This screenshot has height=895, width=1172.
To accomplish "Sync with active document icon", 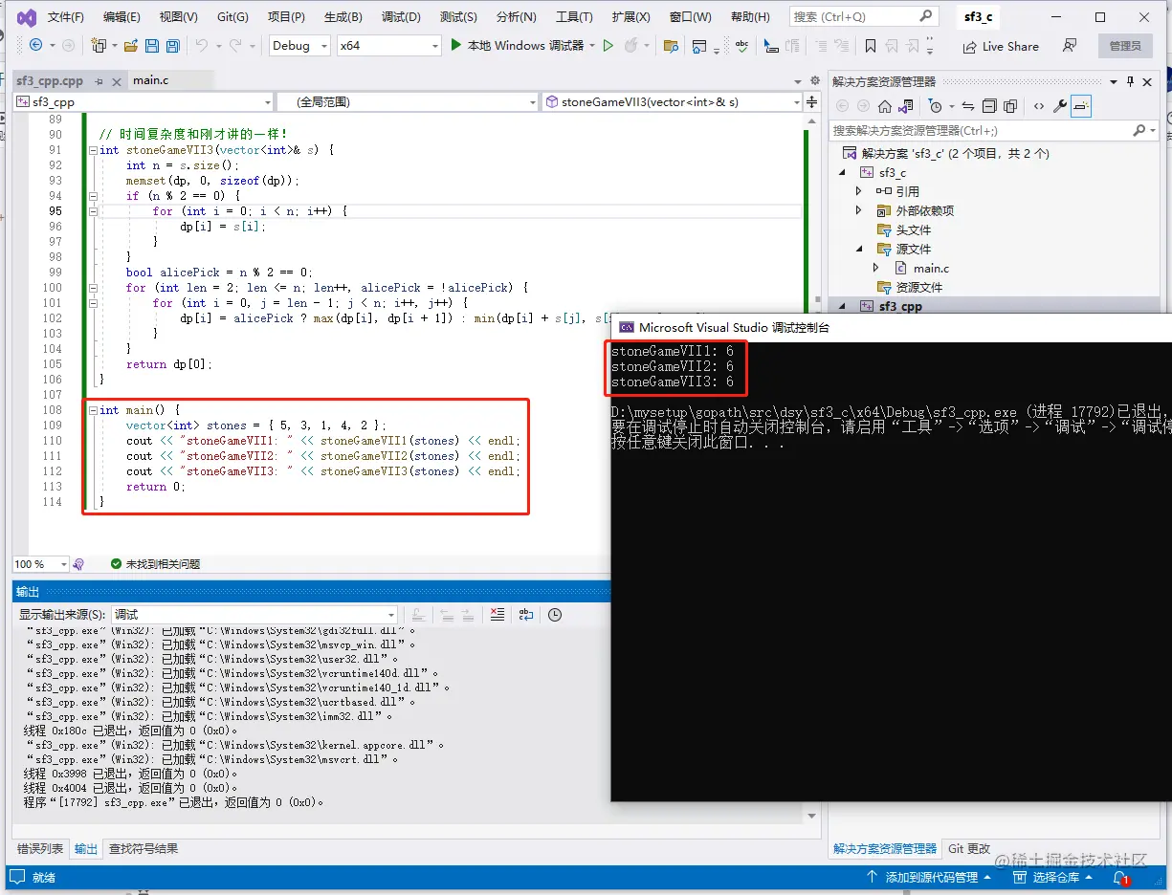I will [x=968, y=106].
